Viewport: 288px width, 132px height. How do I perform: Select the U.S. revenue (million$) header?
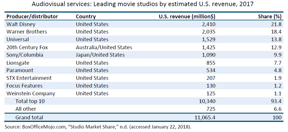point(187,17)
